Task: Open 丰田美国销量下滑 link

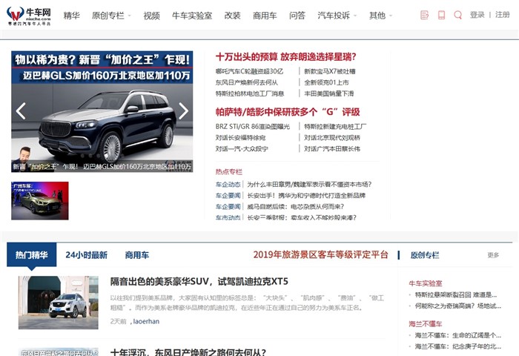Action: [x=329, y=93]
